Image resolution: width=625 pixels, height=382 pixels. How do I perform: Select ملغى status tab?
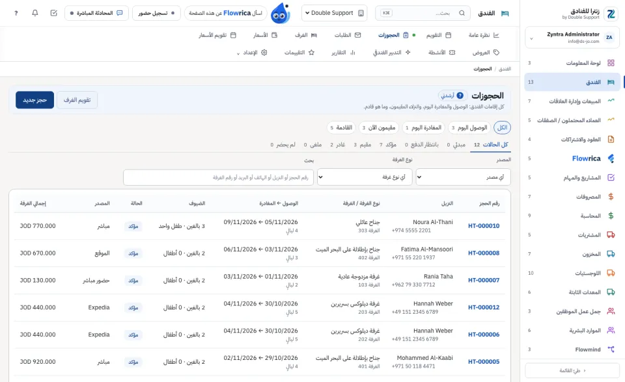pyautogui.click(x=312, y=145)
